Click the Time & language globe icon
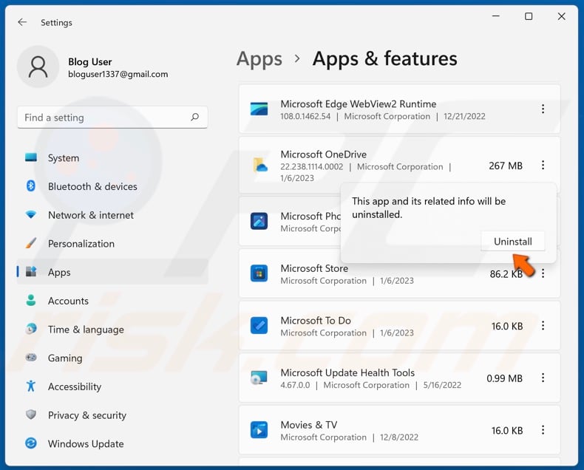Image resolution: width=584 pixels, height=470 pixels. tap(31, 330)
